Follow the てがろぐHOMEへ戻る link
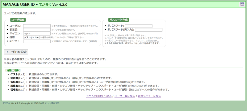Image resolution: width=247 pixels, height=111 pixels. 98,96
